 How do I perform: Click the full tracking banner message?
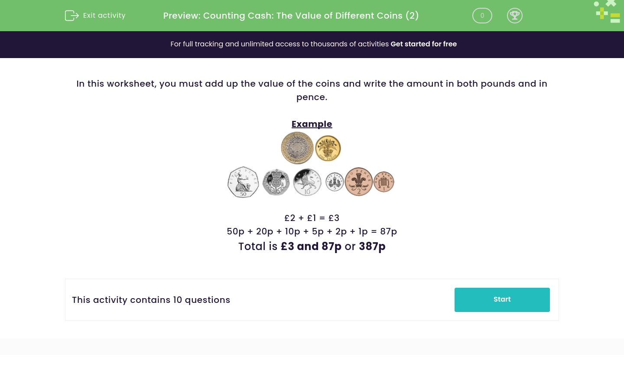point(280,44)
